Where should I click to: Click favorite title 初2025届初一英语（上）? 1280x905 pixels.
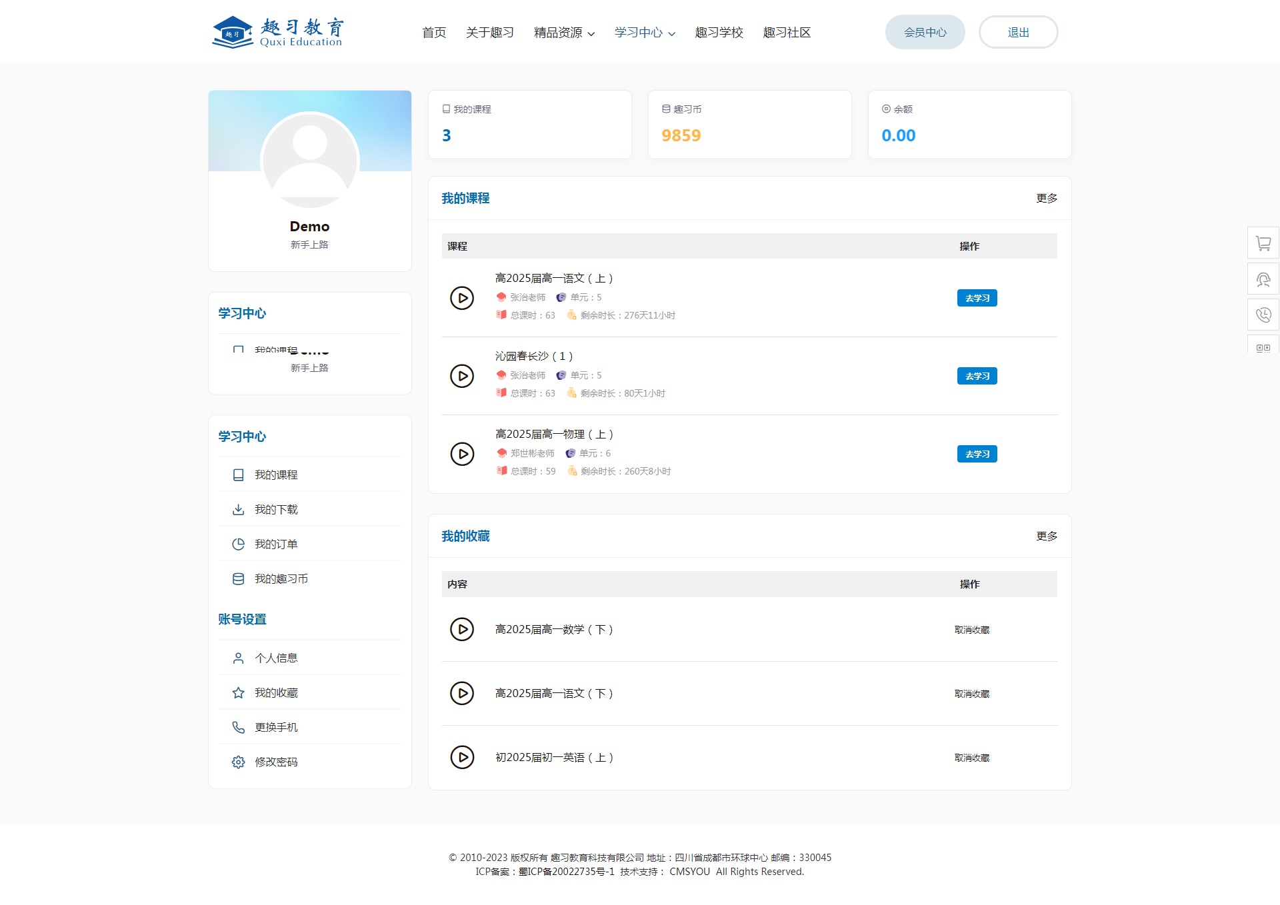click(x=554, y=758)
